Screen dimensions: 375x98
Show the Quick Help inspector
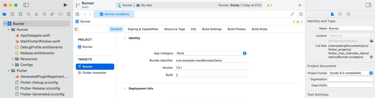(x=348, y=14)
